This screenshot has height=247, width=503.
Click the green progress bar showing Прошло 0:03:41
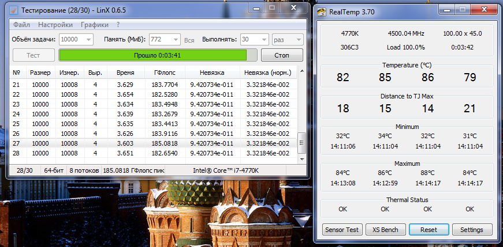click(x=158, y=55)
